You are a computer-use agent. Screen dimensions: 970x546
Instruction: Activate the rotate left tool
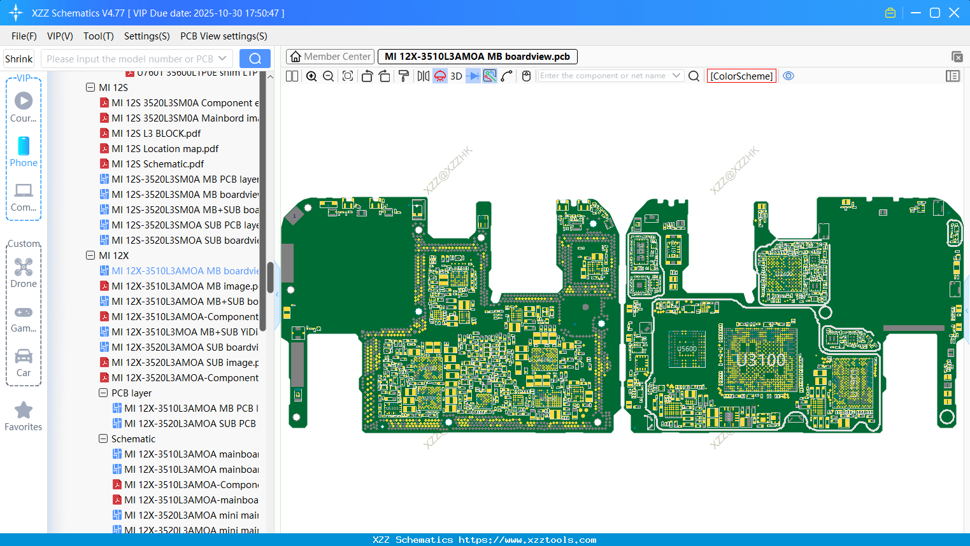click(x=367, y=76)
